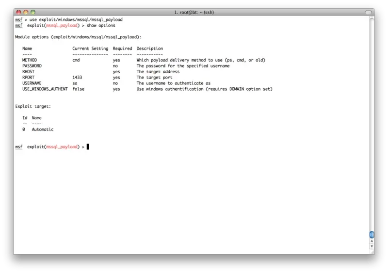Click the red close window button

click(19, 11)
